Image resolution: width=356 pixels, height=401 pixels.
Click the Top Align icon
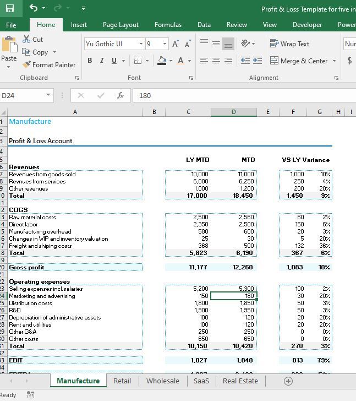tap(204, 43)
